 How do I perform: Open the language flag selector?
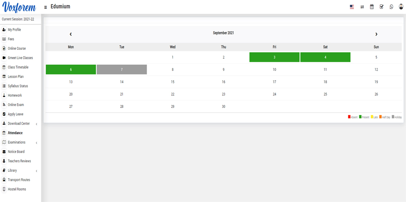[352, 7]
